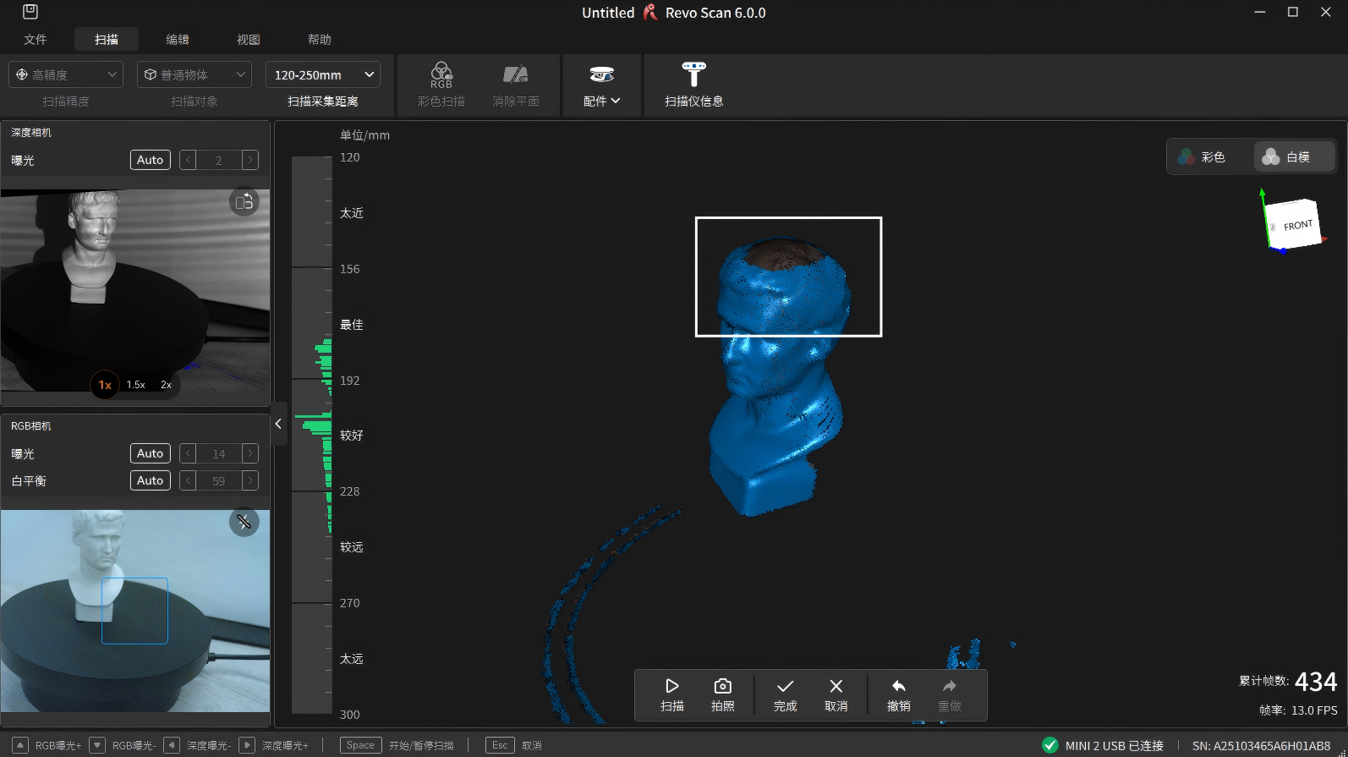
Task: Open the 文件 (File) menu
Action: (36, 40)
